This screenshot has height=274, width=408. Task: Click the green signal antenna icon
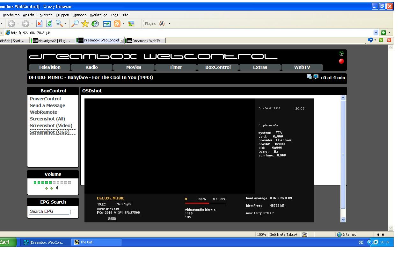(341, 54)
